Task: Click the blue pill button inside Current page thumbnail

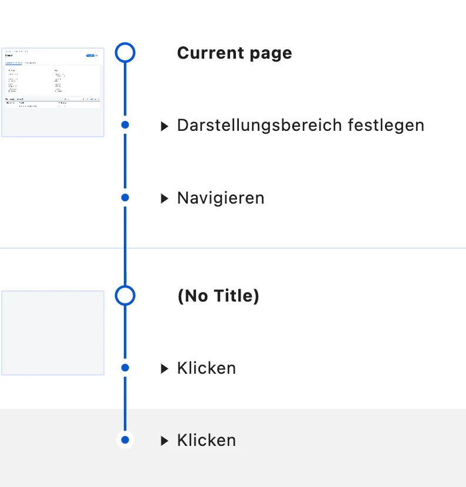Action: [90, 56]
